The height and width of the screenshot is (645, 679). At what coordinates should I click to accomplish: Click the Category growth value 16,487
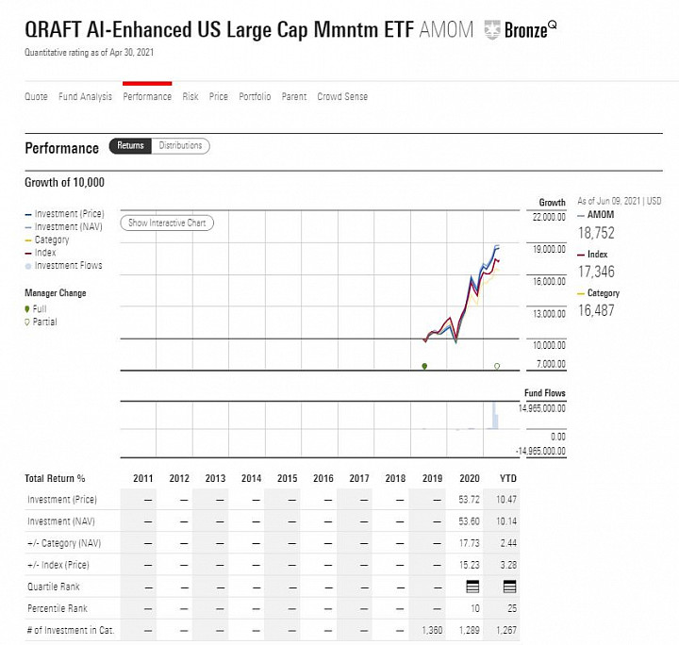point(596,310)
